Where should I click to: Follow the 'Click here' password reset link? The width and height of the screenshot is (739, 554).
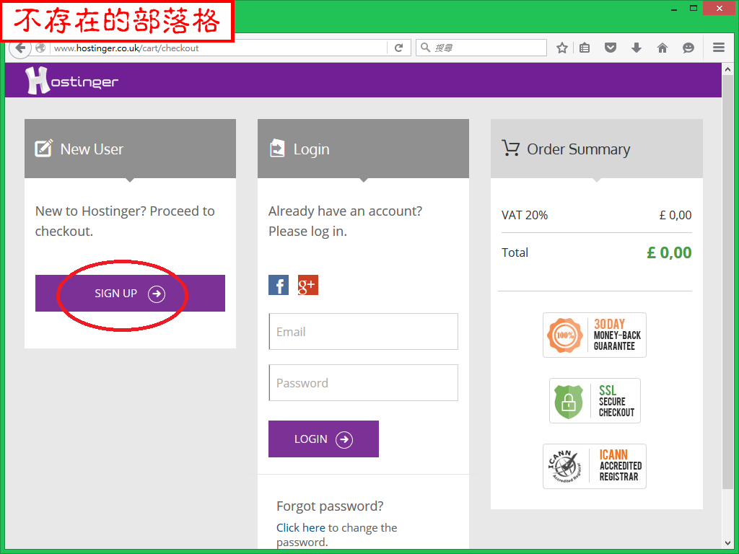click(x=301, y=527)
